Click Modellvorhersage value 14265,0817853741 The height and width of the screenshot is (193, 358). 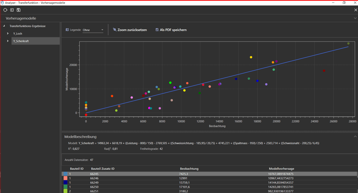coord(281,187)
